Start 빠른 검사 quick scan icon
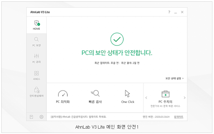Screen dimensions: 214x134 95,93
